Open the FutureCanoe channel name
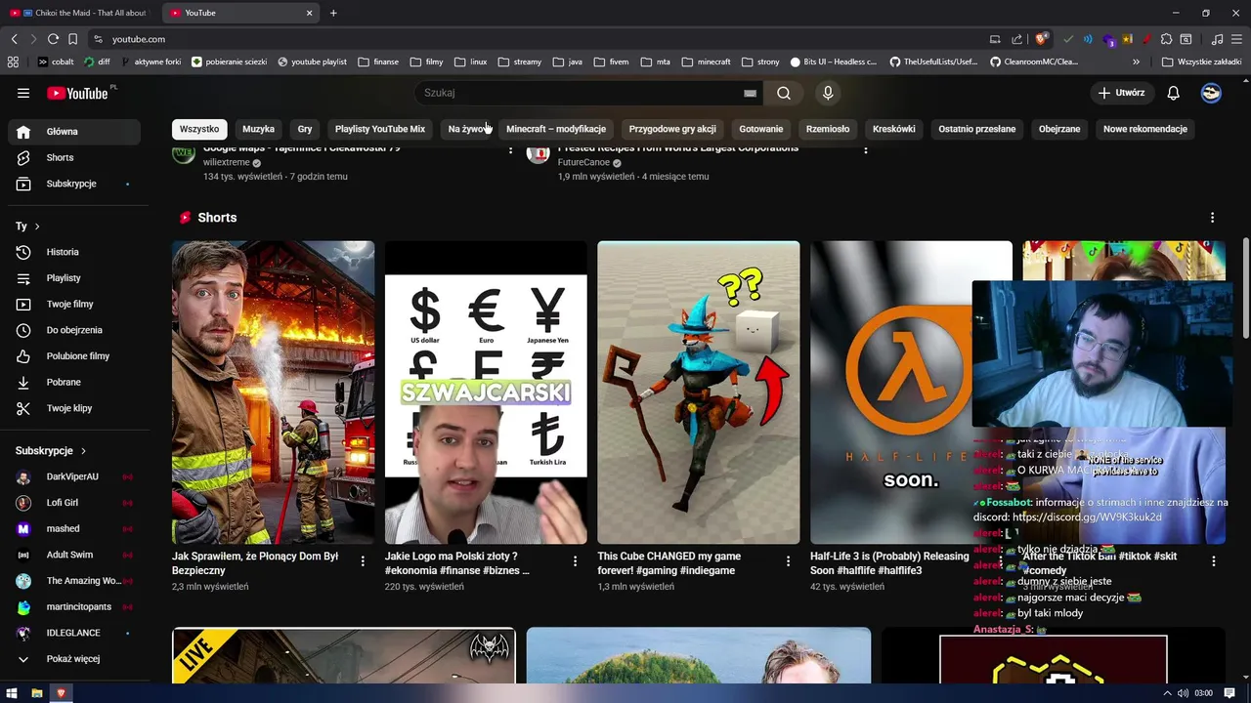 [x=583, y=163]
